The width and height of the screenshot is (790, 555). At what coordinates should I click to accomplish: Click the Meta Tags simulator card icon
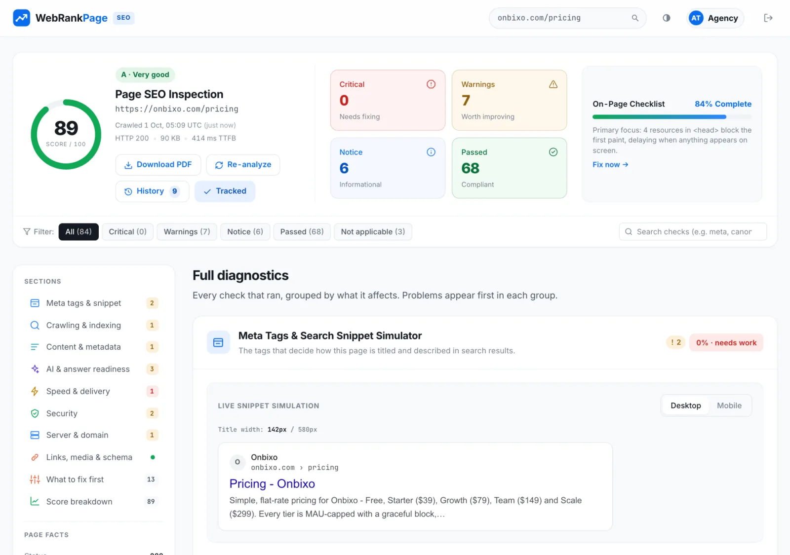pos(218,342)
